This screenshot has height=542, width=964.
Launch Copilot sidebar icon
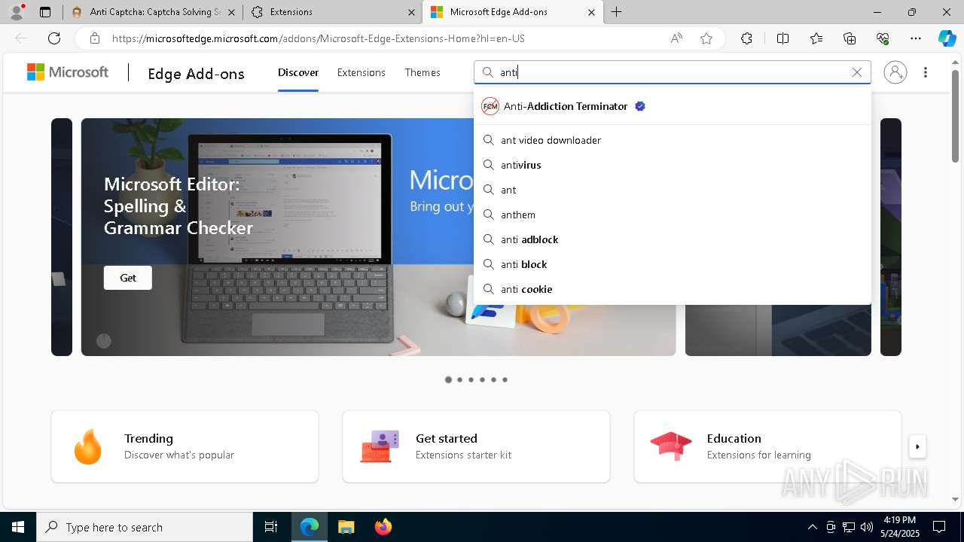click(x=947, y=38)
